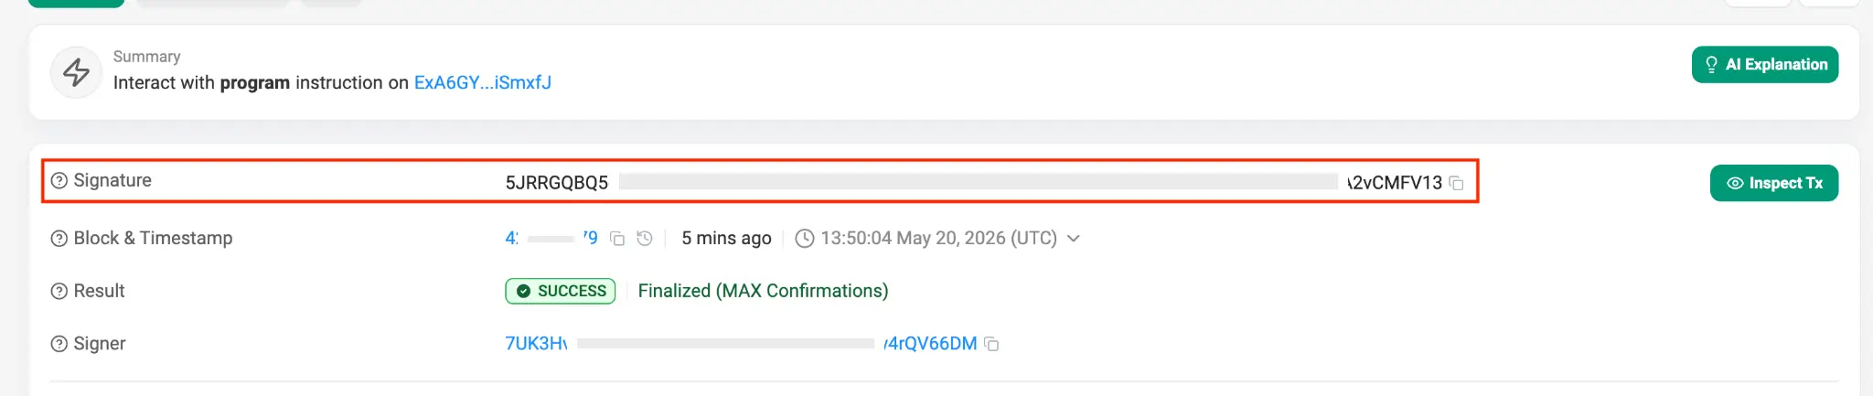Open the block number link

551,238
